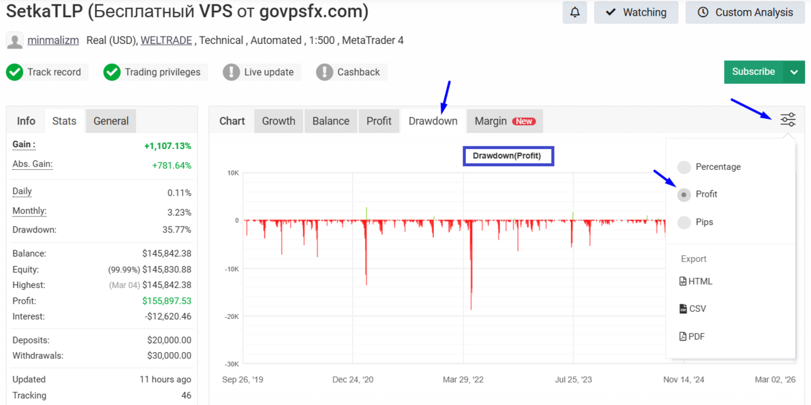
Task: Click the updated value 11 hours ago
Action: tap(165, 380)
